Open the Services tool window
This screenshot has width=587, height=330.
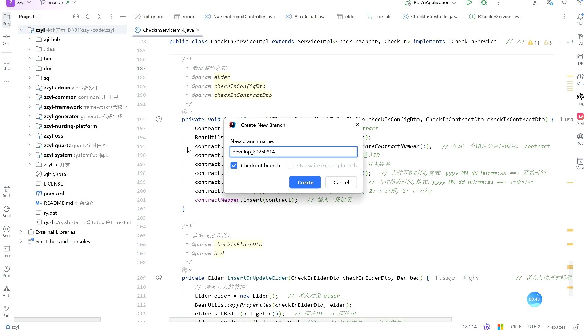(6, 229)
